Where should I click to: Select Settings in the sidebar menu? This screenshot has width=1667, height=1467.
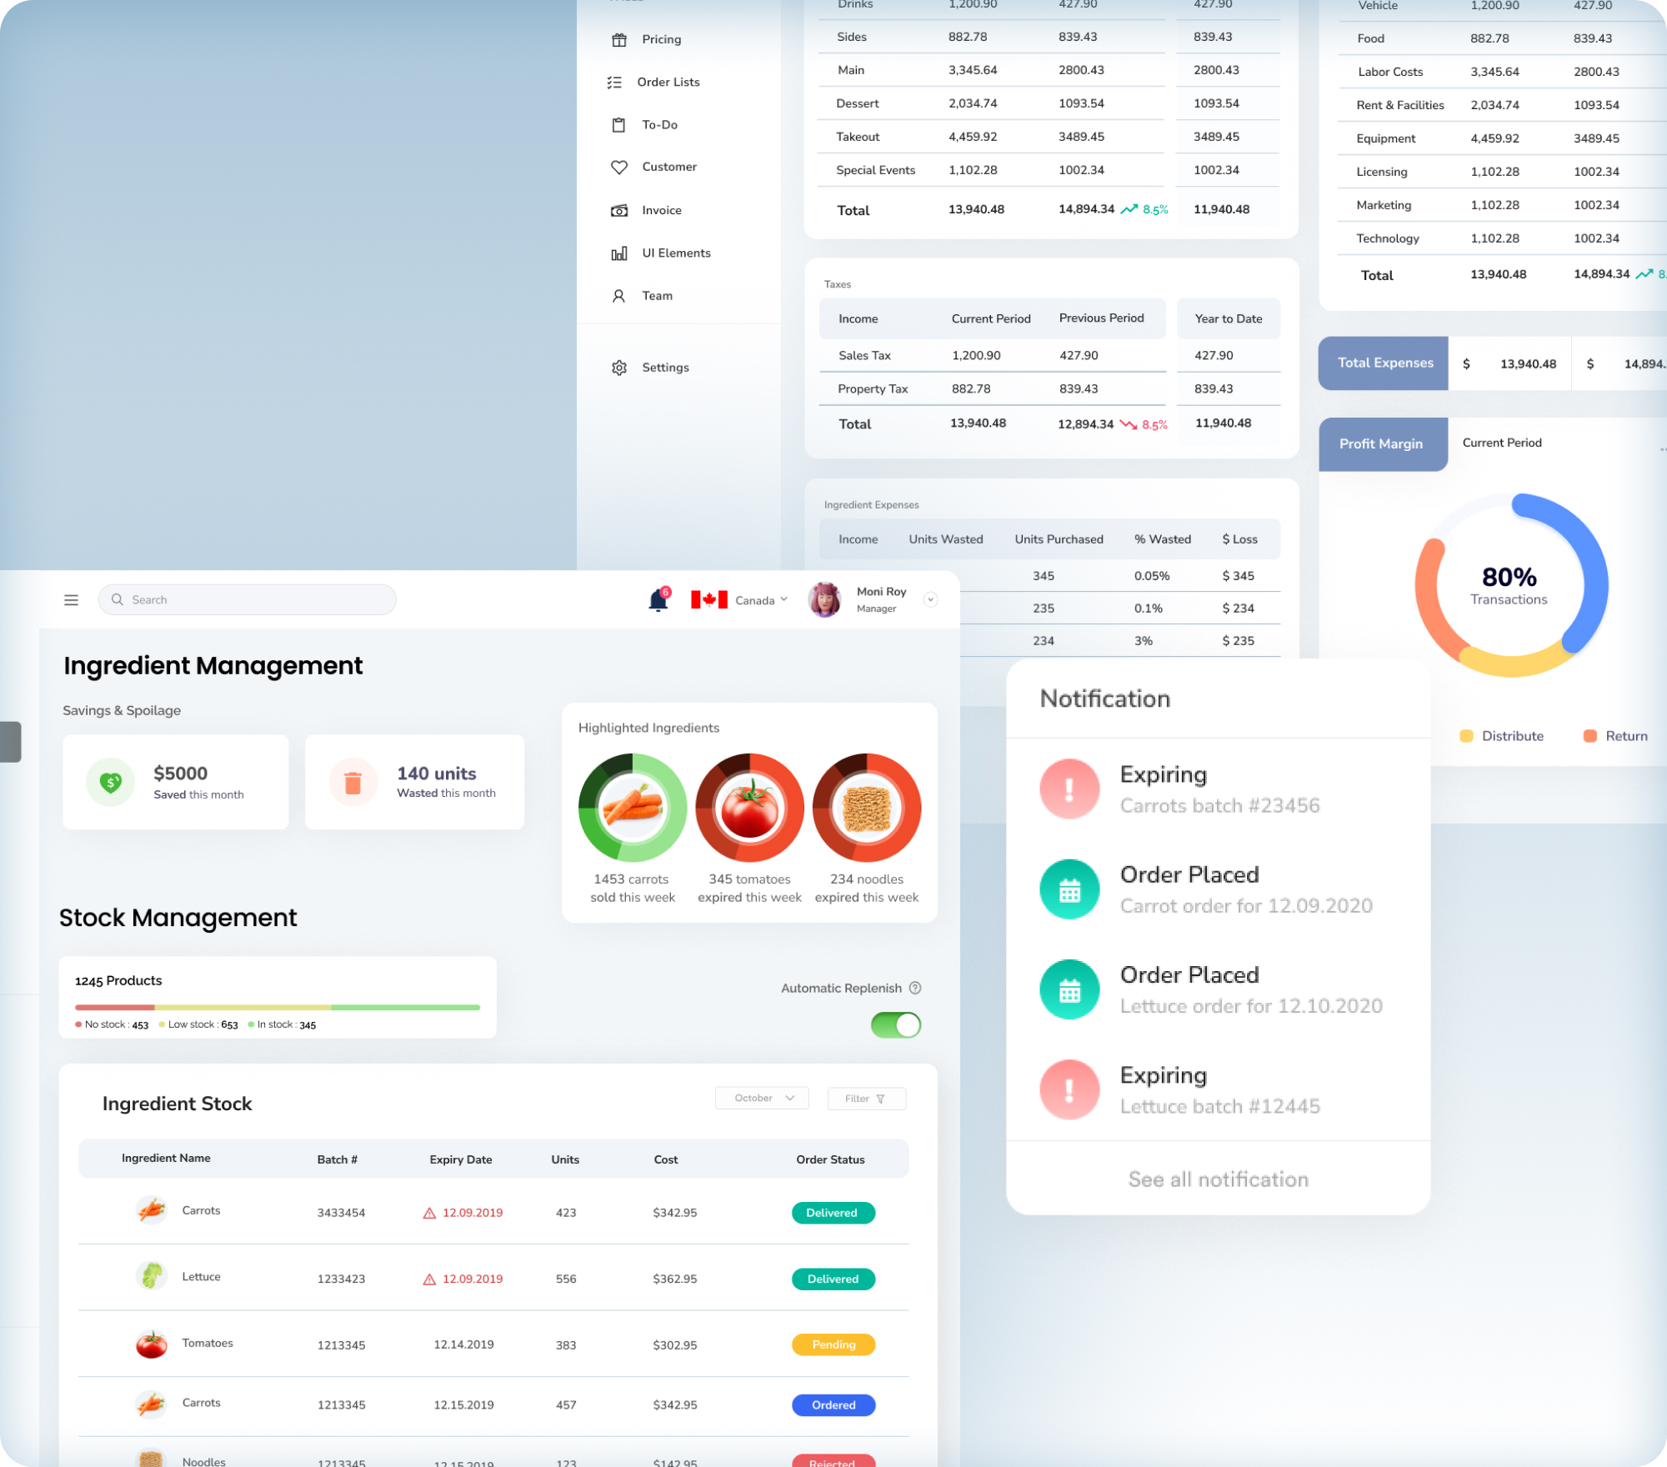coord(618,367)
